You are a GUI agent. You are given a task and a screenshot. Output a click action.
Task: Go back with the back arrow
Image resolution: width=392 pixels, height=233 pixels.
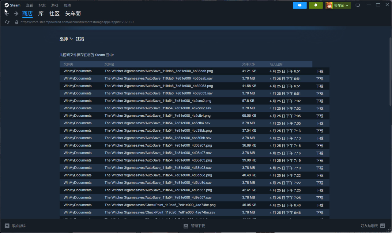coord(7,13)
